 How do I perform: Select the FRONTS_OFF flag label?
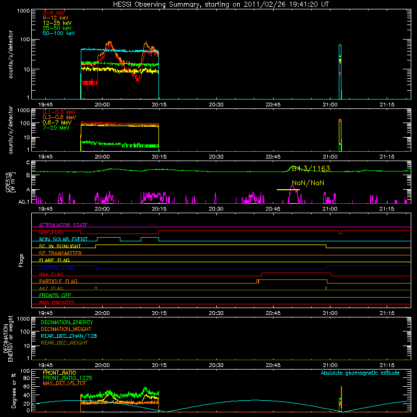click(55, 296)
